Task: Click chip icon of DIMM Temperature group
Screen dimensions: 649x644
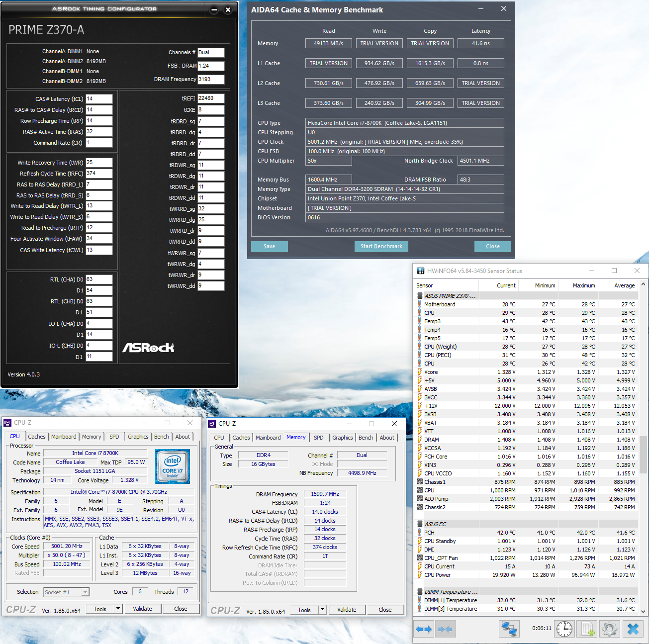Action: click(420, 592)
